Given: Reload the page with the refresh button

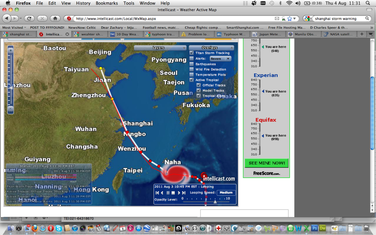Looking at the screenshot, I should click(29, 18).
